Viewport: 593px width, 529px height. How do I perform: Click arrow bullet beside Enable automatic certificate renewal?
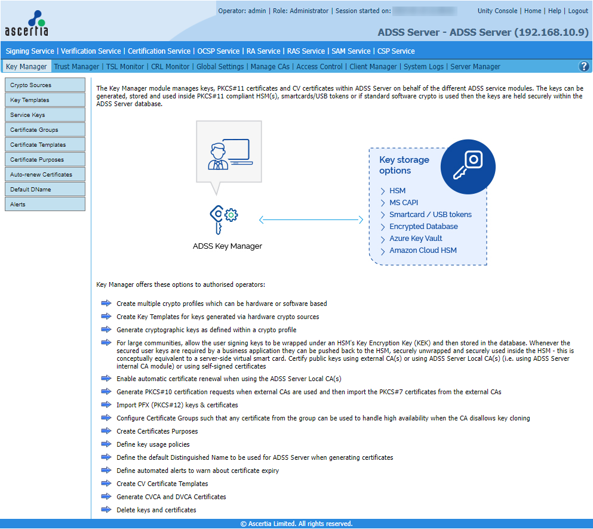(x=106, y=378)
